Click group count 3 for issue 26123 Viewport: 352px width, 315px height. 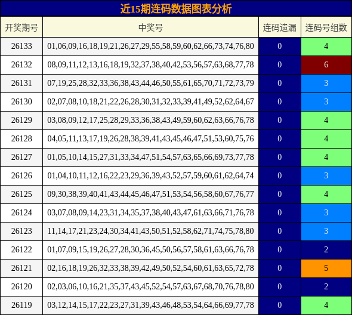click(326, 231)
